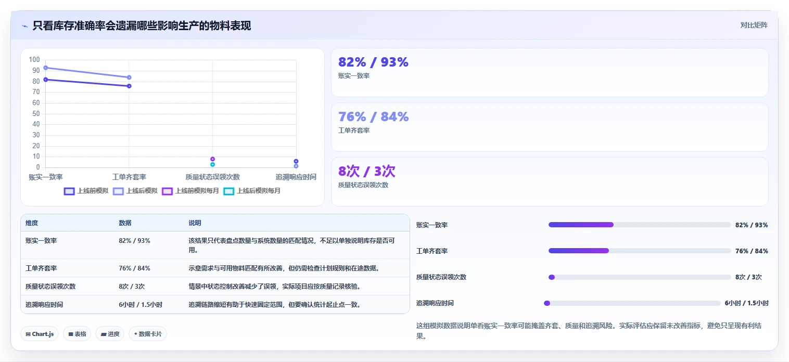Viewport: 789px width, 362px height.
Task: Click the 工单齐套率 x-axis label on the chart
Action: coord(129,177)
